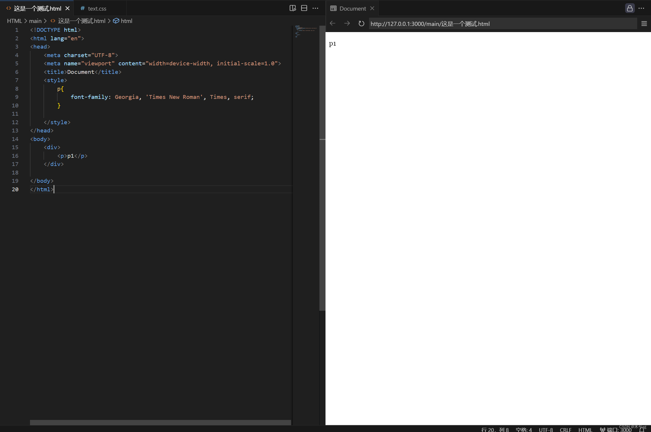Open the Live Preview hamburger menu

point(644,24)
